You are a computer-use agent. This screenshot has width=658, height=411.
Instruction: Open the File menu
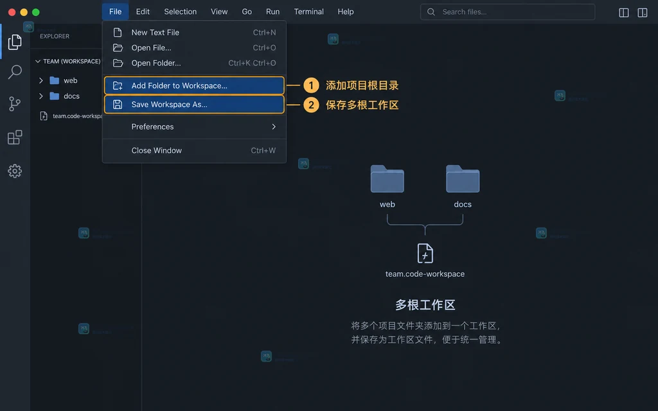coord(115,12)
